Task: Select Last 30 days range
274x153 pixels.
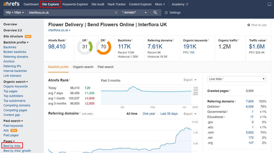Action: (x=169, y=114)
